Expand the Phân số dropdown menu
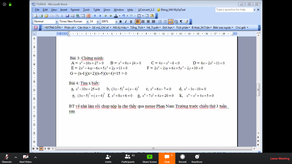Viewport: 292px width, 164px height. (70, 28)
